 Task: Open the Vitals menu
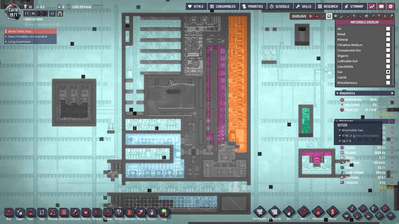[196, 6]
